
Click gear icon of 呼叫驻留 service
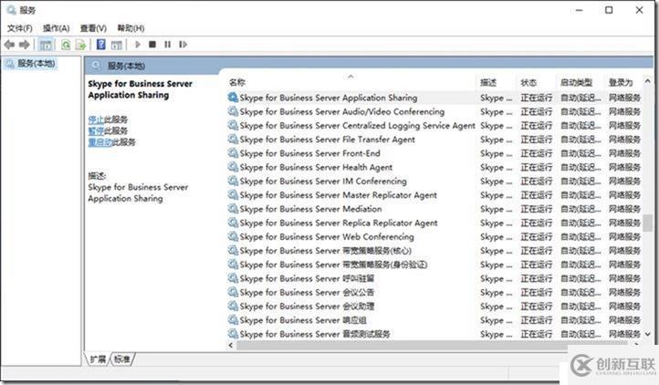point(233,278)
